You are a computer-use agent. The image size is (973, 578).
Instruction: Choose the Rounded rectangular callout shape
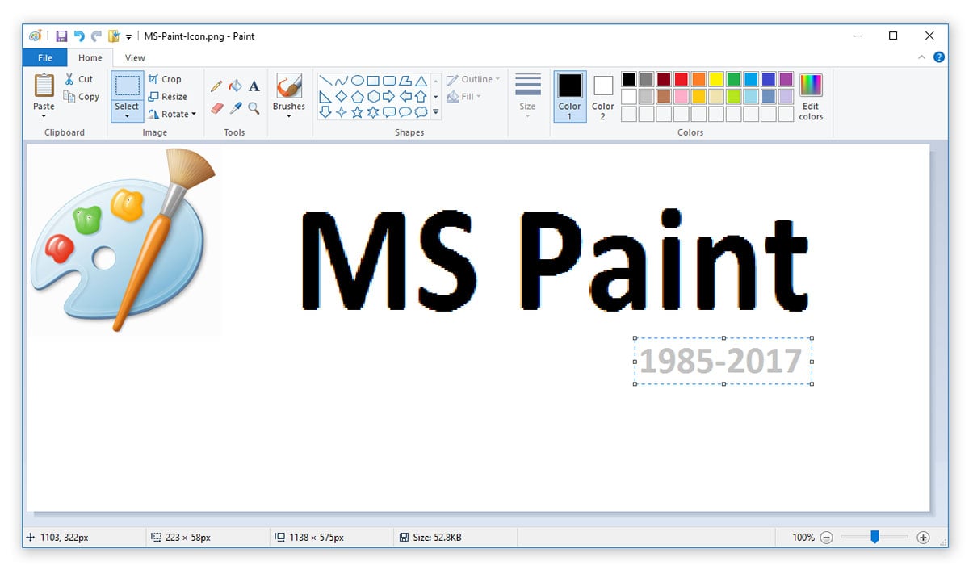click(x=389, y=112)
